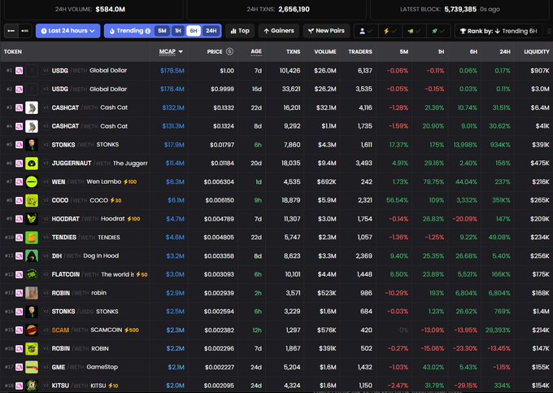Click the KITSU token logo

(32, 386)
